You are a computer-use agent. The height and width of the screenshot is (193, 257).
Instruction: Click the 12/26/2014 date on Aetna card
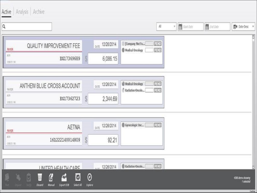coord(109,126)
